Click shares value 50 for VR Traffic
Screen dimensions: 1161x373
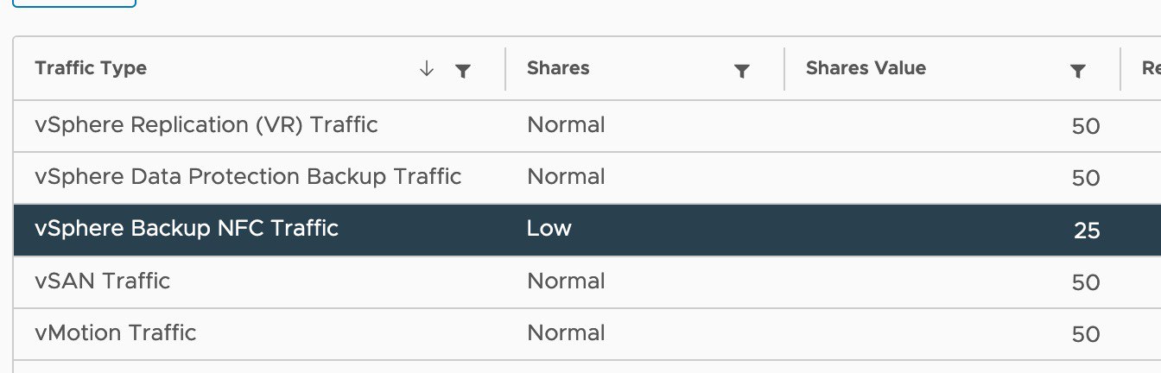pos(1086,126)
